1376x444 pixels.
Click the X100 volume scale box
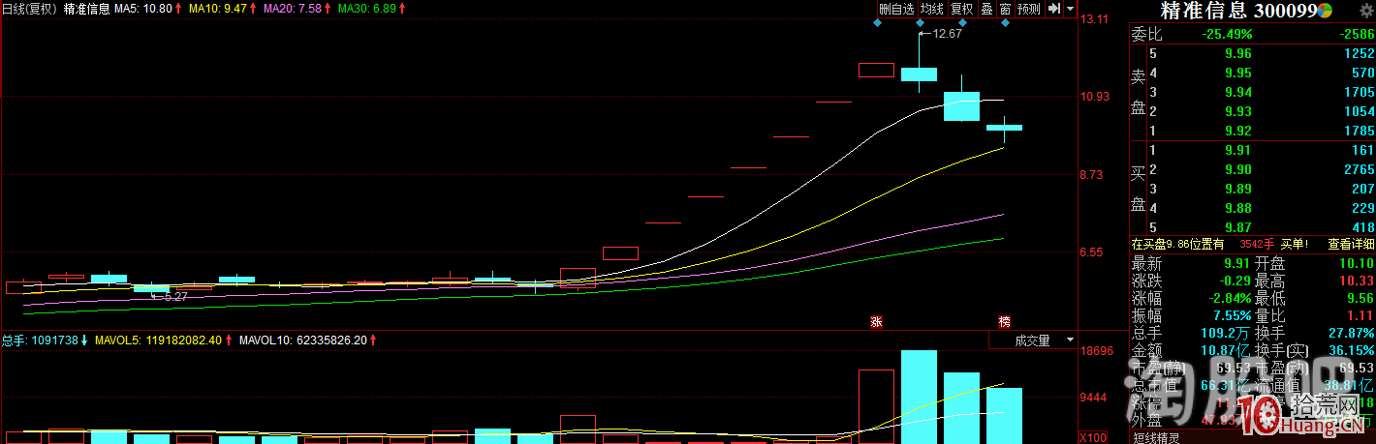[1095, 438]
